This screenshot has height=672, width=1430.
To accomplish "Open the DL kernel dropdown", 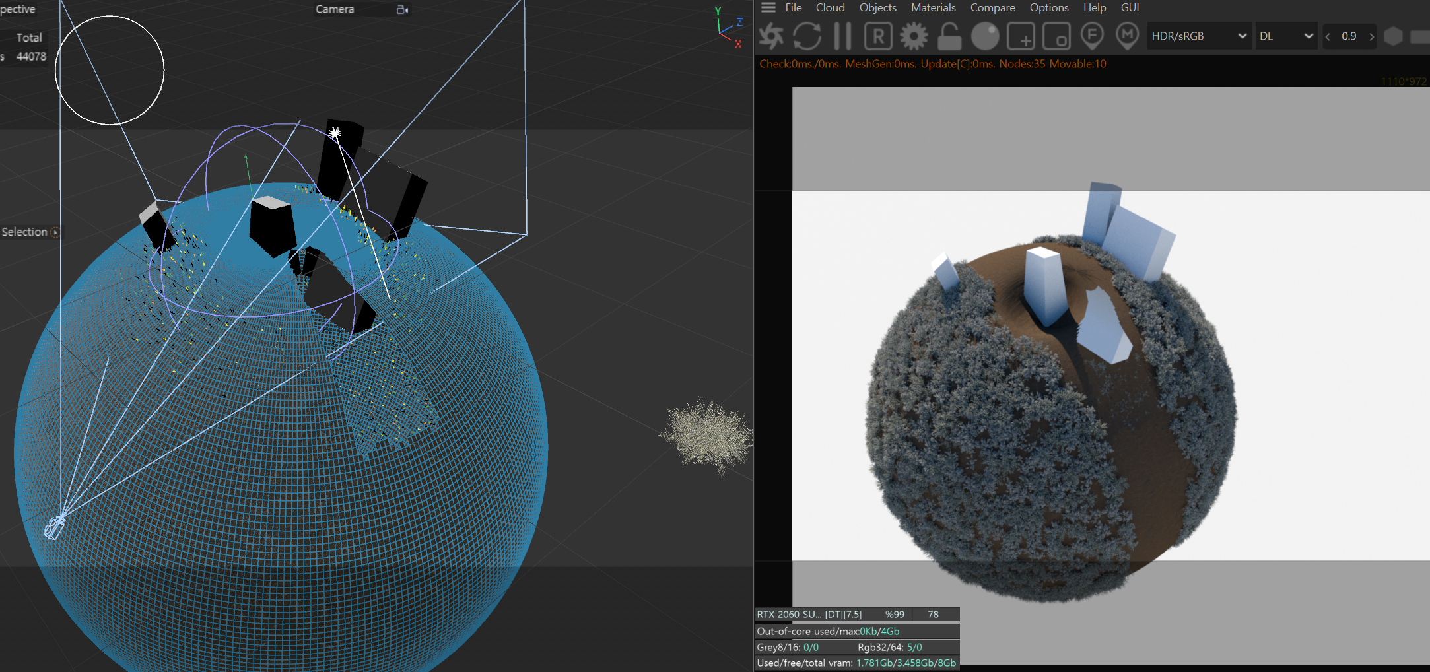I will 1287,36.
